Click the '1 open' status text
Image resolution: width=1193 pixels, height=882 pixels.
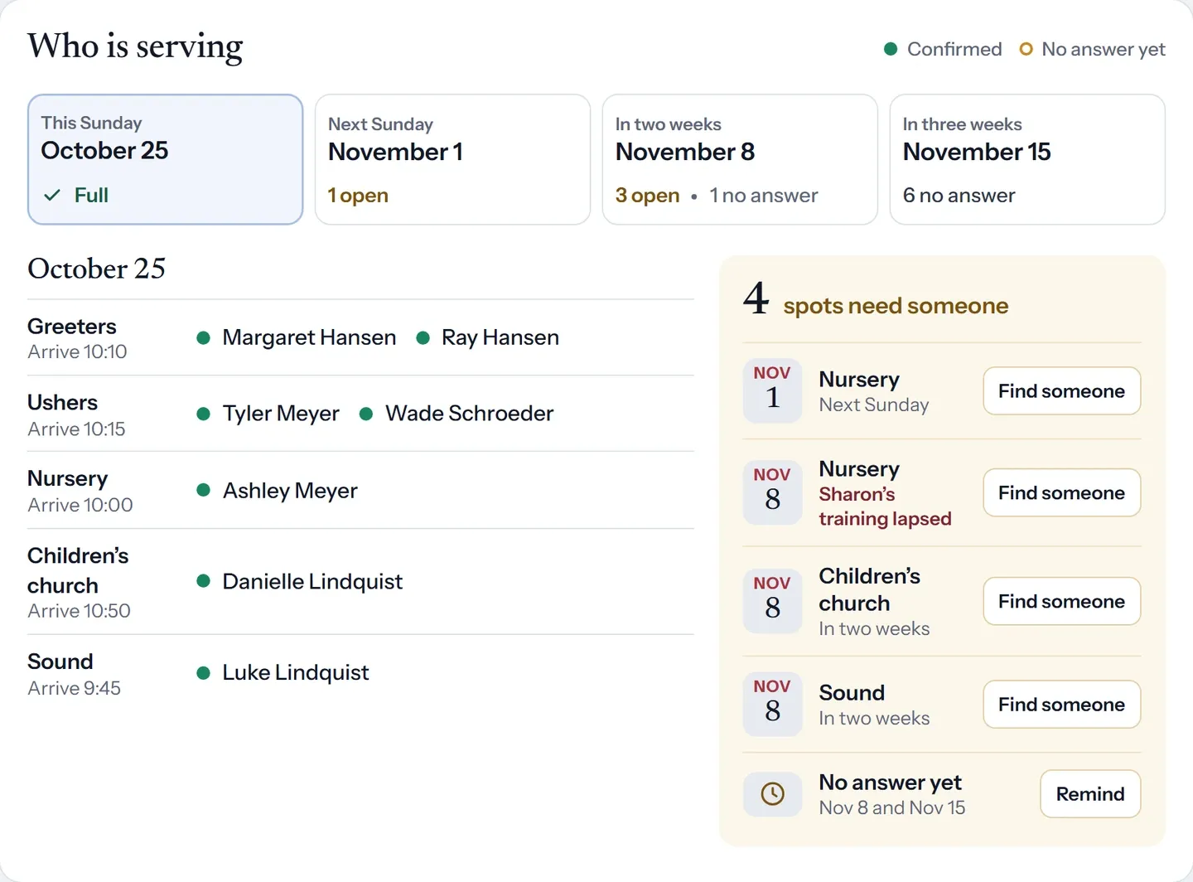[358, 196]
